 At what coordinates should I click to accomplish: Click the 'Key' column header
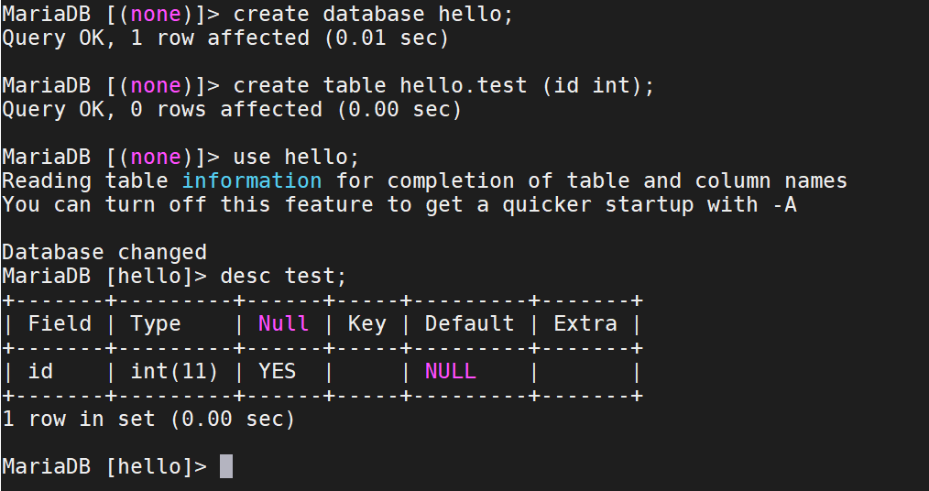click(x=366, y=323)
